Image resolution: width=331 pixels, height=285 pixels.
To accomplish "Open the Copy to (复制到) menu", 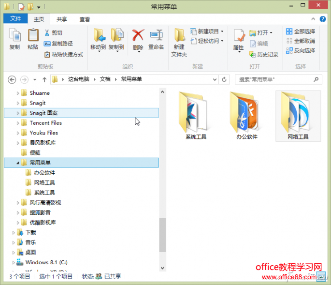I will (x=116, y=40).
